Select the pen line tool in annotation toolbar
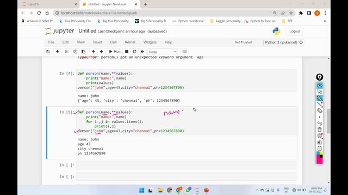 click(x=320, y=105)
